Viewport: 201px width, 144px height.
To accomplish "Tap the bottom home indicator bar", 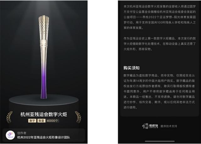I will 160,141.
